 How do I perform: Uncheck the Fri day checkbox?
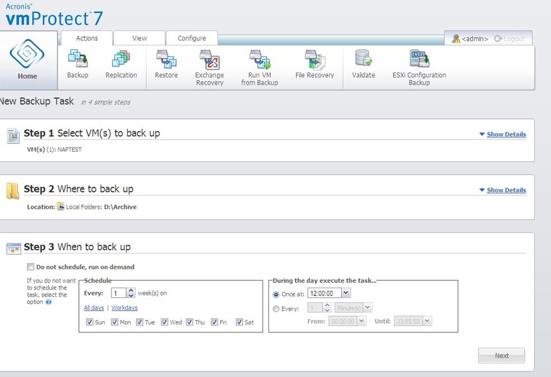[x=214, y=322]
